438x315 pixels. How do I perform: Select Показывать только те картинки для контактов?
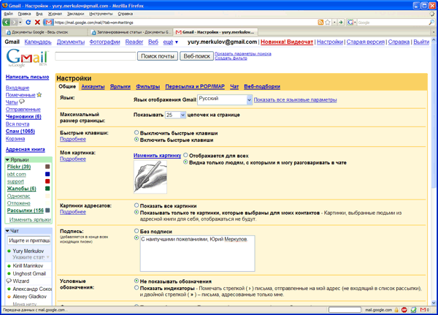coord(137,213)
